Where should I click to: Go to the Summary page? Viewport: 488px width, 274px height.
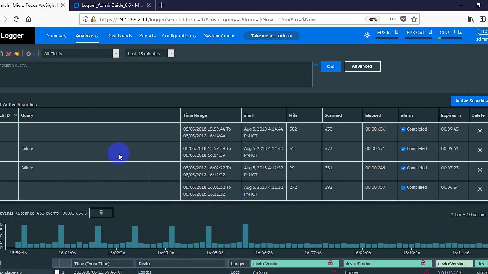56,36
